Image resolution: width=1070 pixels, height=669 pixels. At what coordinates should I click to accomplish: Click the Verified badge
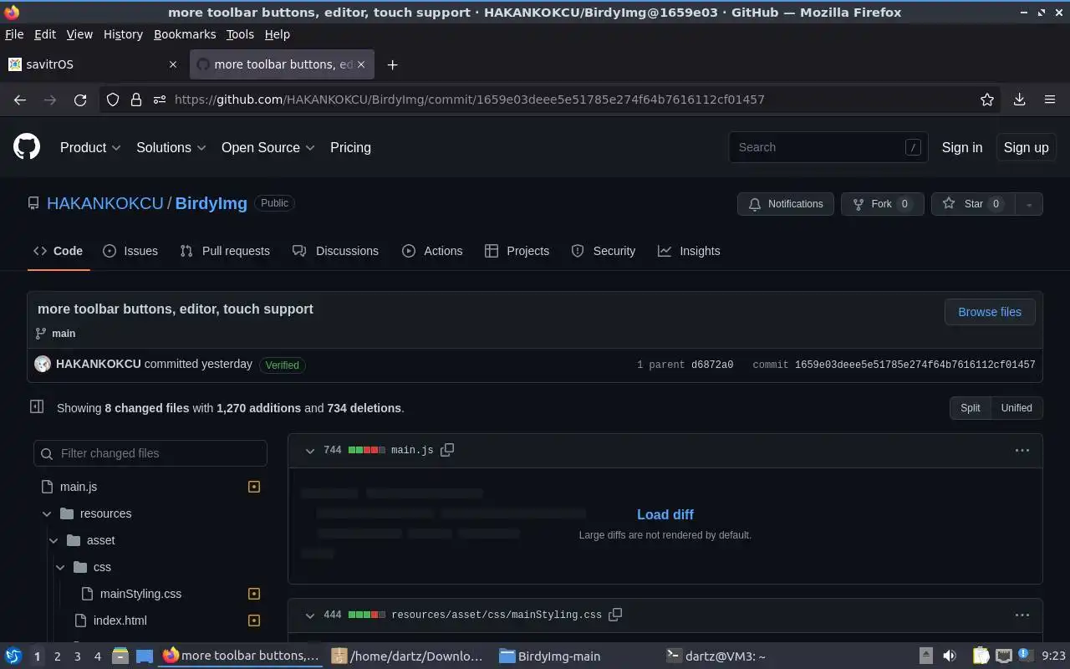click(x=283, y=365)
